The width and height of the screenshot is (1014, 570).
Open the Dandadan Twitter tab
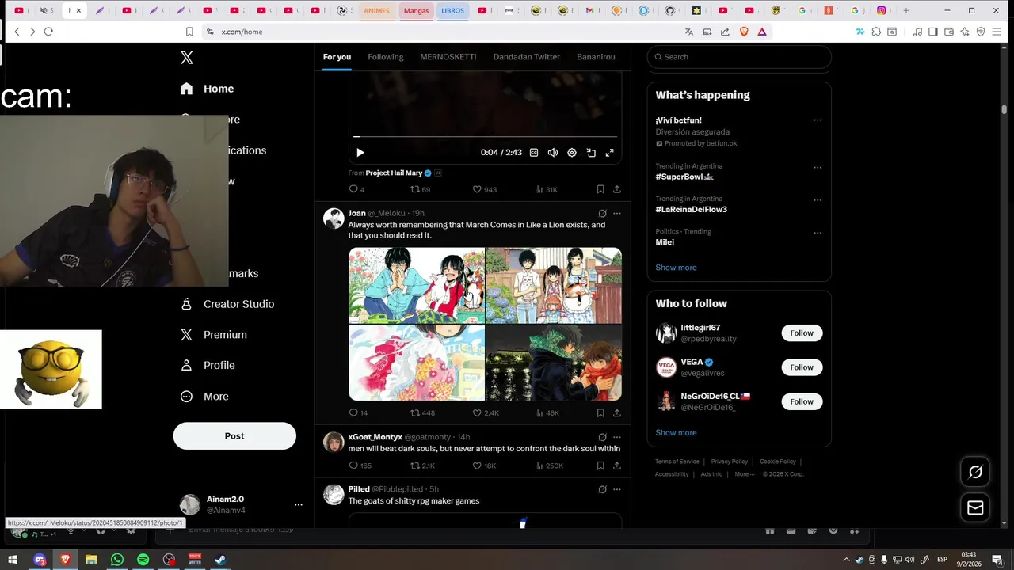(x=527, y=57)
